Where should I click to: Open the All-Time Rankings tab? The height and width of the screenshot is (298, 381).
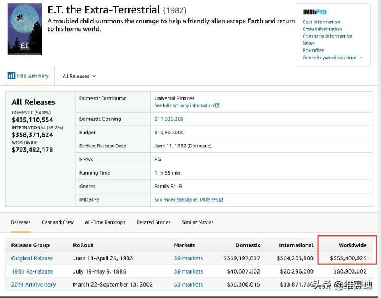pyautogui.click(x=105, y=222)
